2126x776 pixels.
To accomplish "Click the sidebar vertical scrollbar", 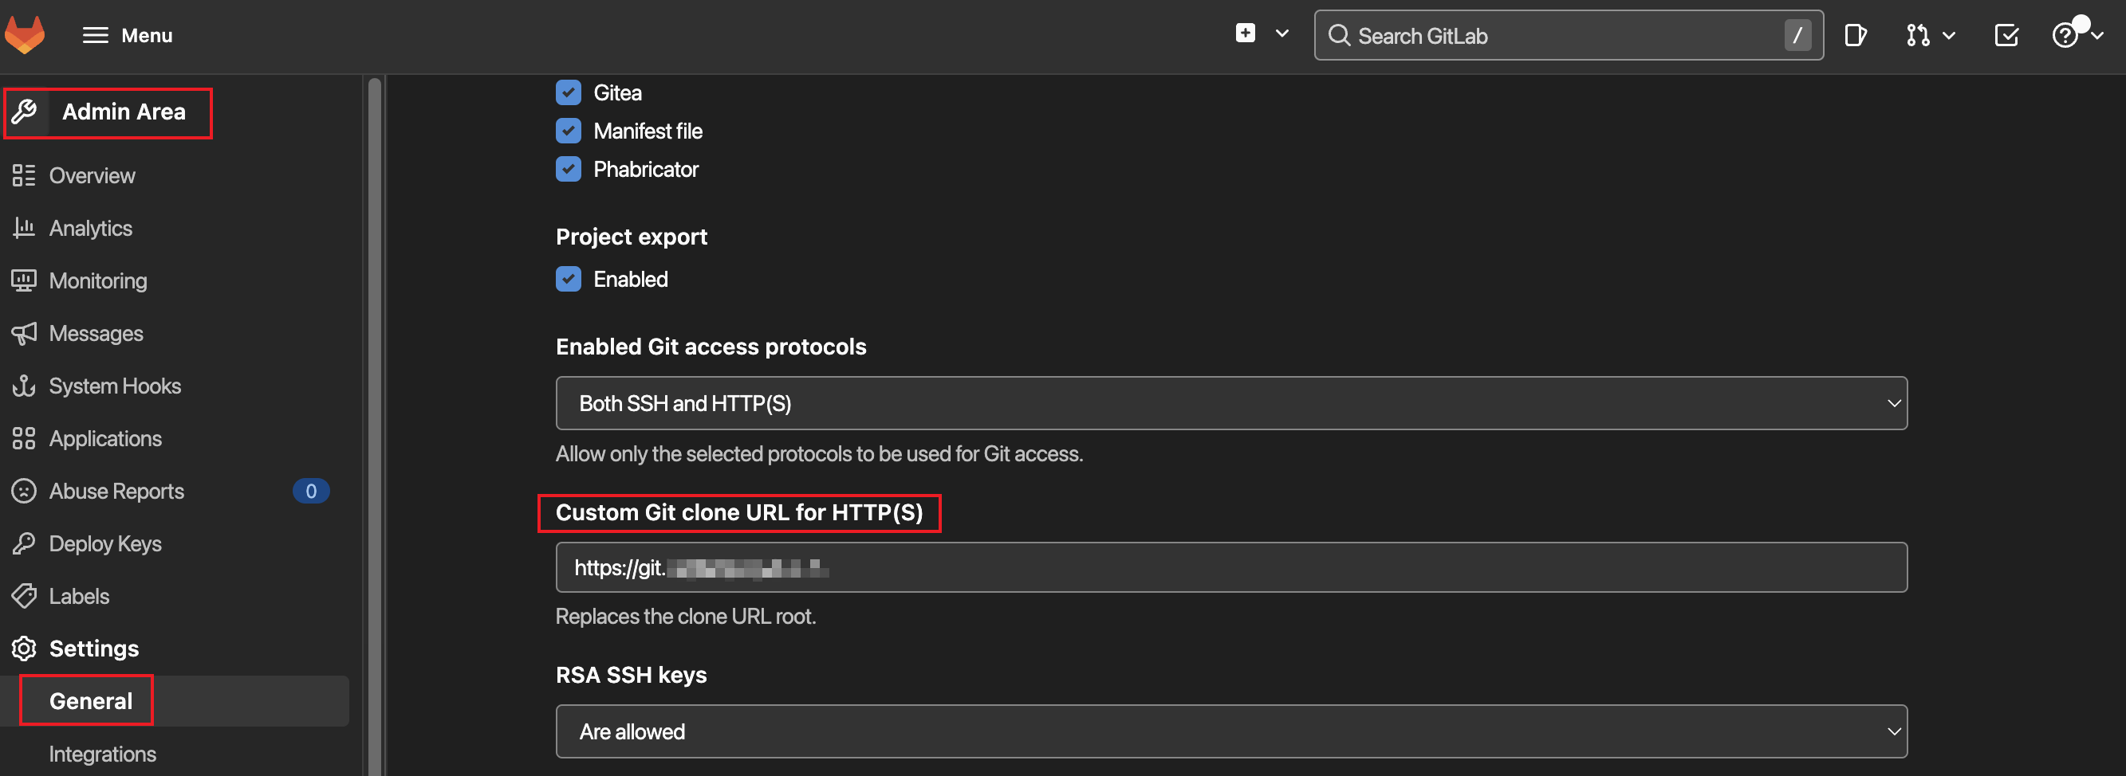I will (x=375, y=425).
